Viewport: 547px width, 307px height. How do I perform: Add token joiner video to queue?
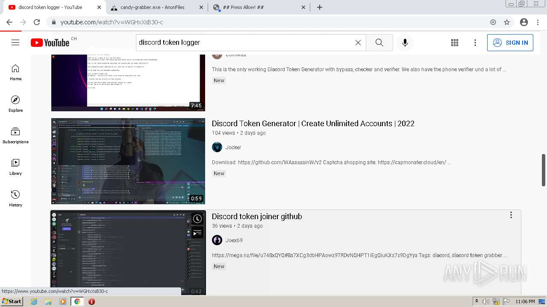click(x=197, y=233)
